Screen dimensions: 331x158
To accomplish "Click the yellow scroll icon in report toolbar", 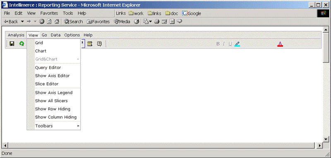I will (90, 44).
